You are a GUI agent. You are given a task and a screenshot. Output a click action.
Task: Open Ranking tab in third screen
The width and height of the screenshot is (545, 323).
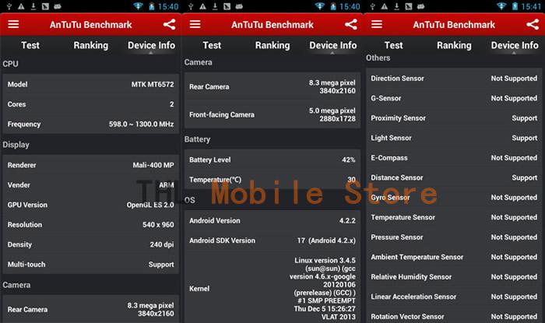click(454, 45)
